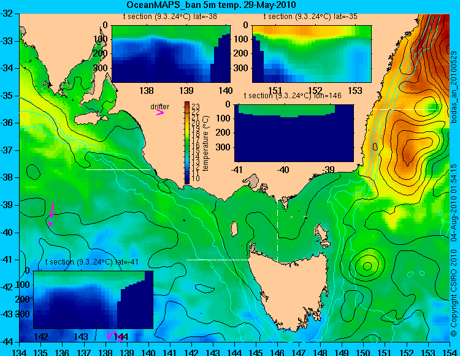Click the "t section (9.3..24°C) lon=146" label

(293, 96)
